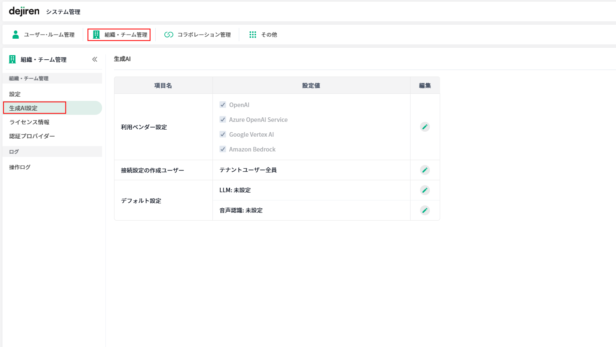Toggle the OpenAI checkbox
This screenshot has width=616, height=347.
[223, 105]
